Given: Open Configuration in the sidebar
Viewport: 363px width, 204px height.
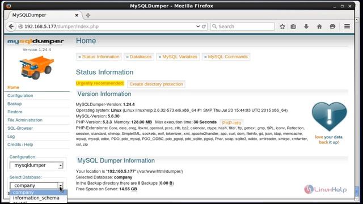Looking at the screenshot, I should pos(20,96).
